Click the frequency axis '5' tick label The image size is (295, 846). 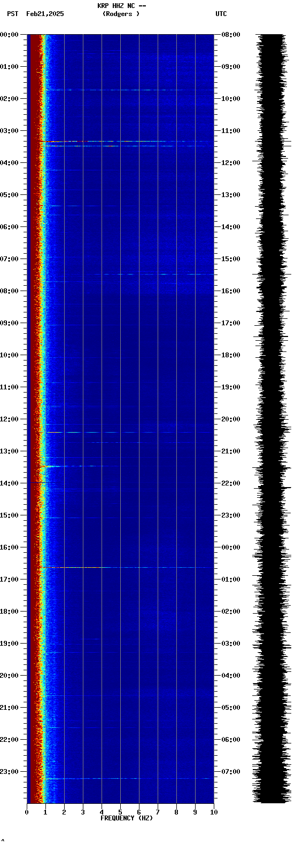click(120, 812)
